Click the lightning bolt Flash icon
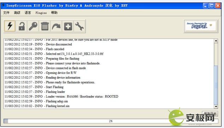 pos(10,26)
